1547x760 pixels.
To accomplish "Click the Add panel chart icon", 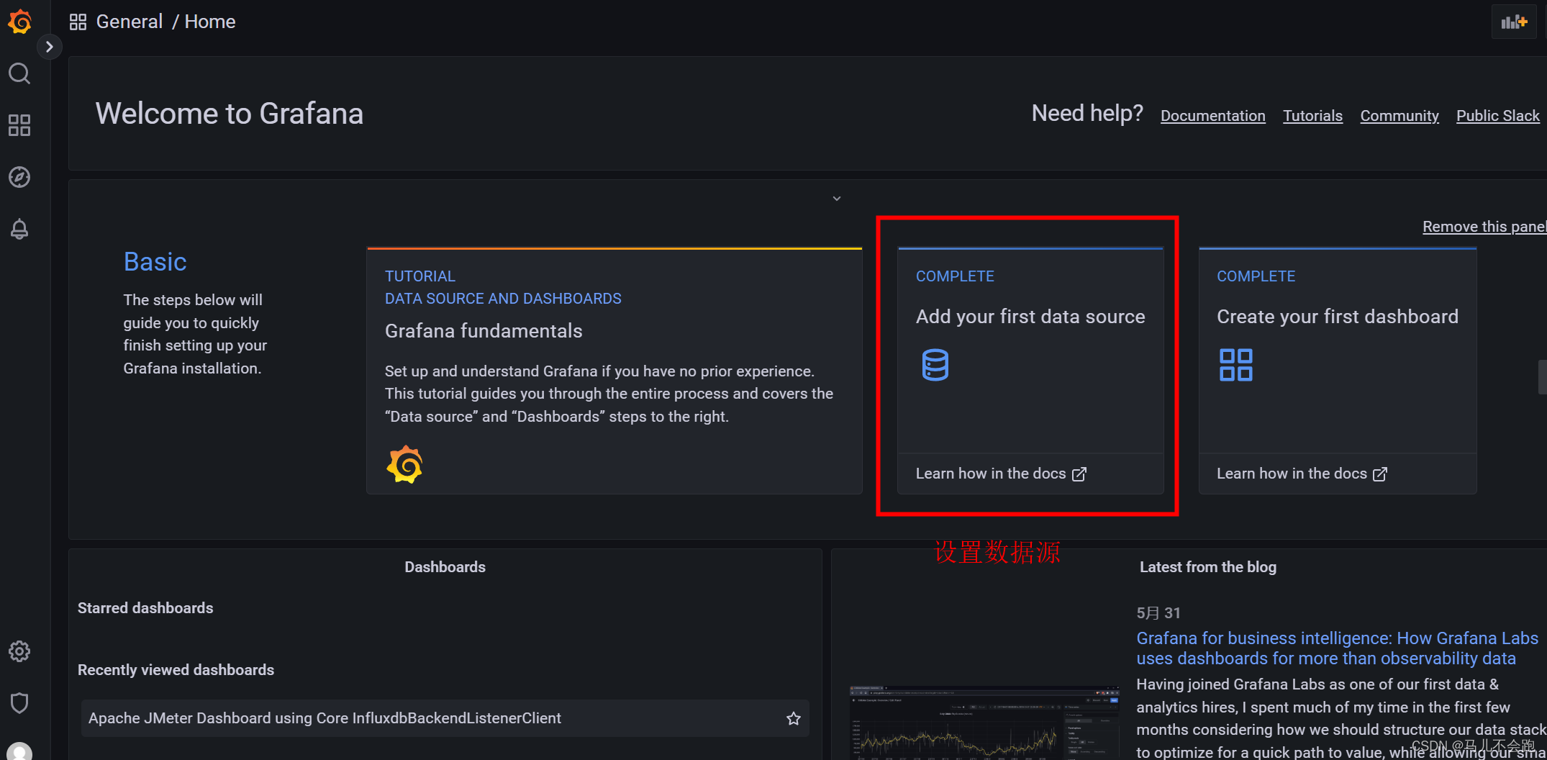I will (1514, 22).
